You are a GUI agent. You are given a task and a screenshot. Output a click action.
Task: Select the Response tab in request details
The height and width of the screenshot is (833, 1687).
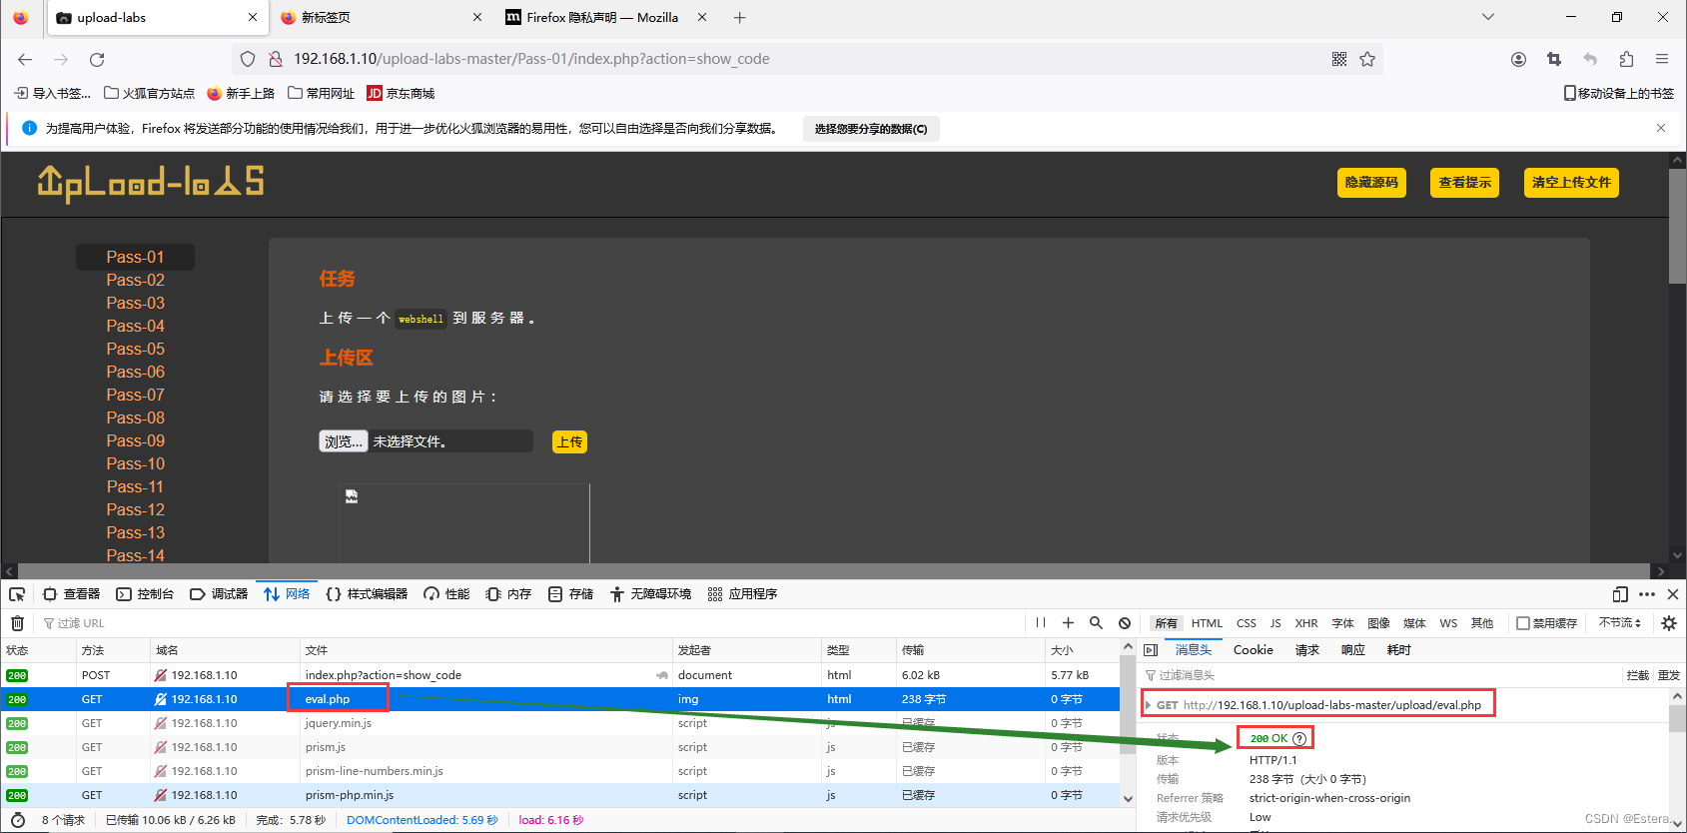pos(1352,650)
